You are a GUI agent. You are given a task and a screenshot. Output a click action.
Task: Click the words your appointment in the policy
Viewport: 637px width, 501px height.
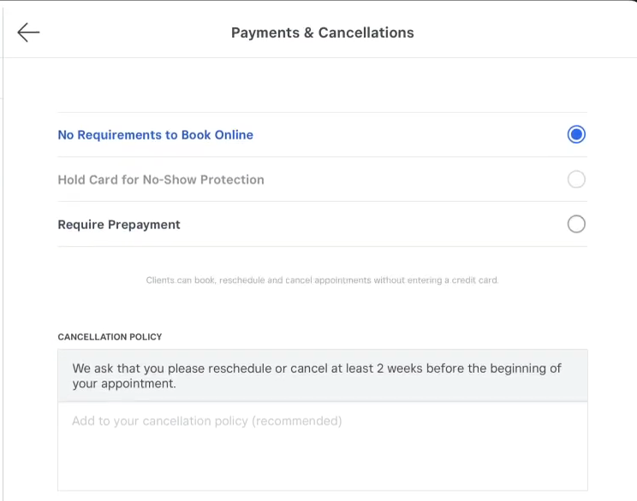[x=124, y=384]
